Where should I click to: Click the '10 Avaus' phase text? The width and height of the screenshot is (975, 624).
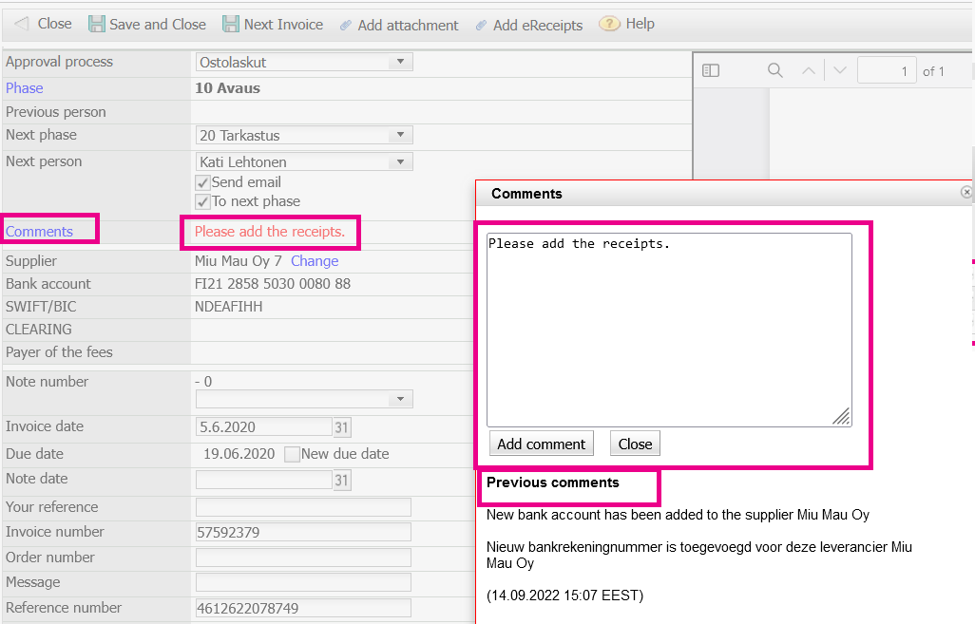227,88
